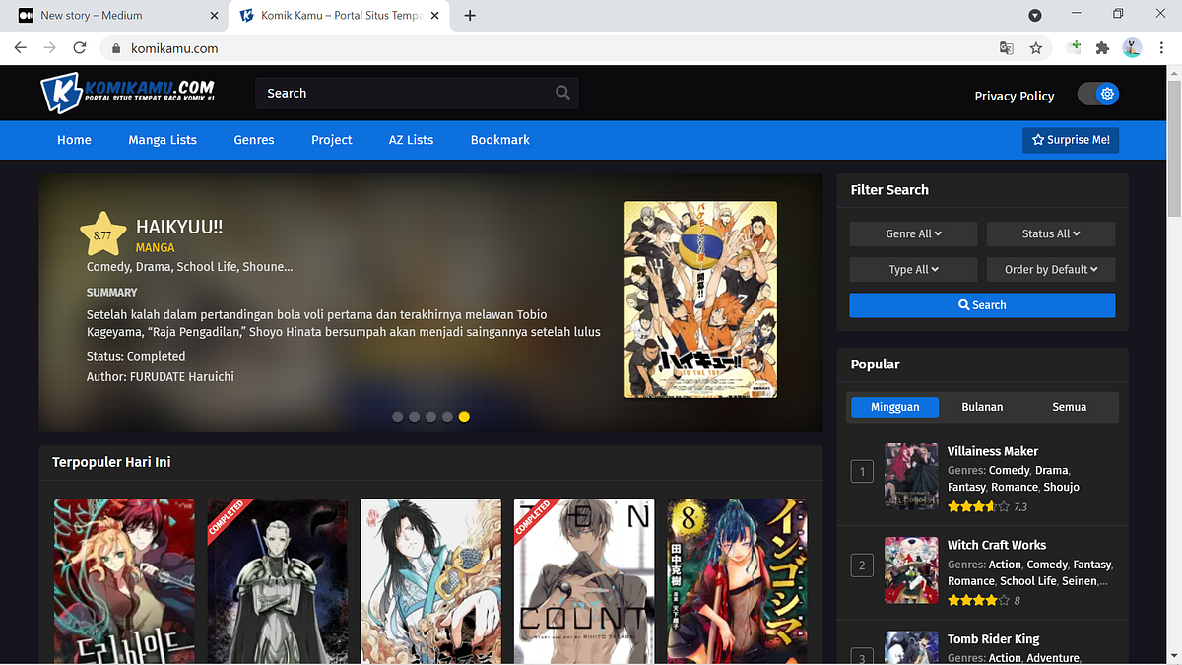The image size is (1182, 665).
Task: Open AZ Lists in navigation bar
Action: (x=411, y=140)
